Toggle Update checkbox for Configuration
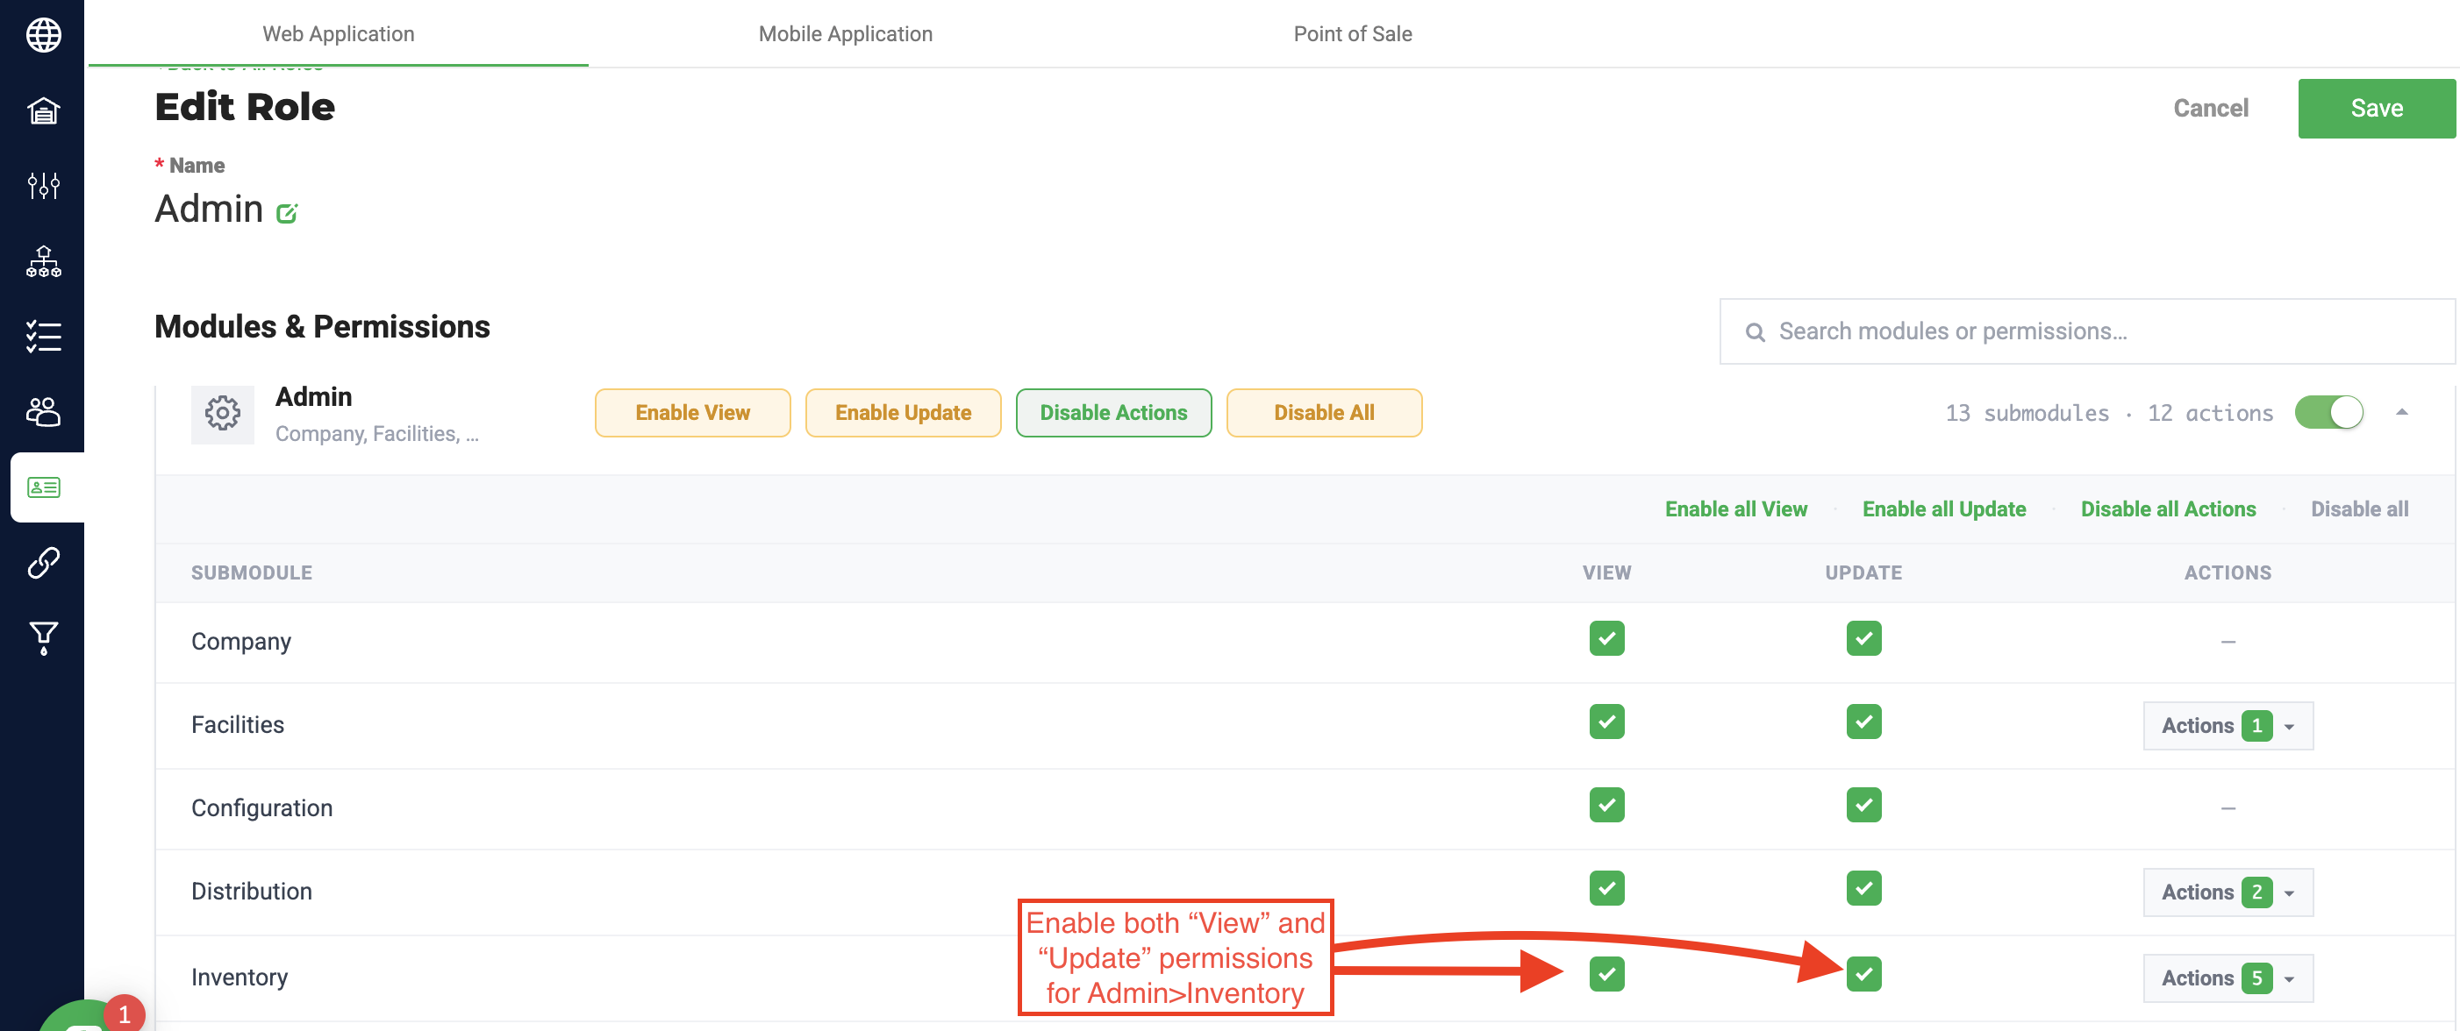This screenshot has width=2460, height=1031. tap(1863, 804)
